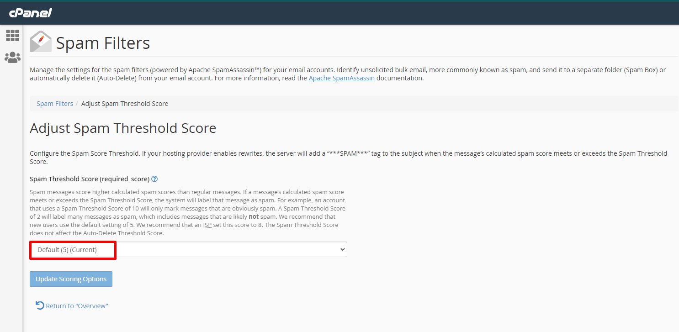Click the dropdown chevron arrow at right end

[x=342, y=250]
